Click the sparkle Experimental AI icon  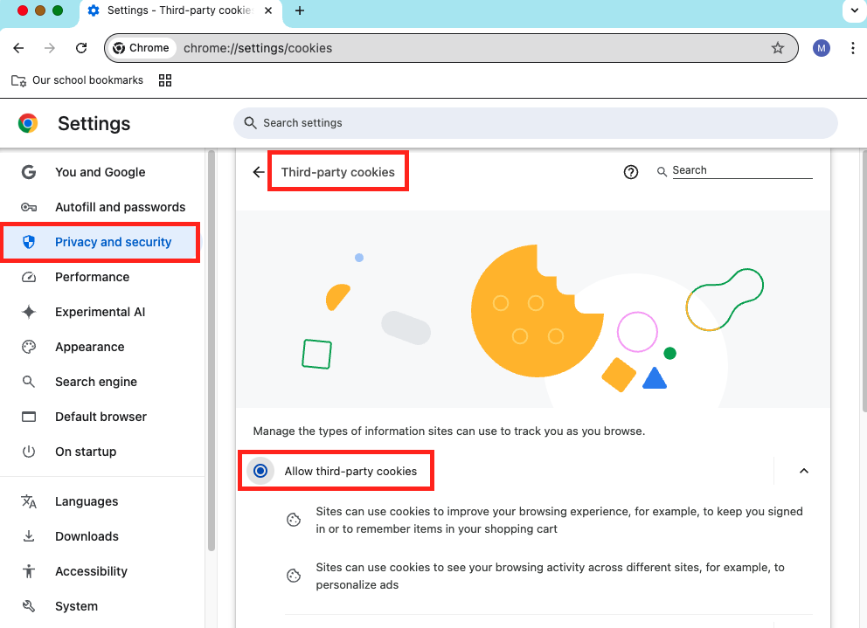tap(29, 312)
